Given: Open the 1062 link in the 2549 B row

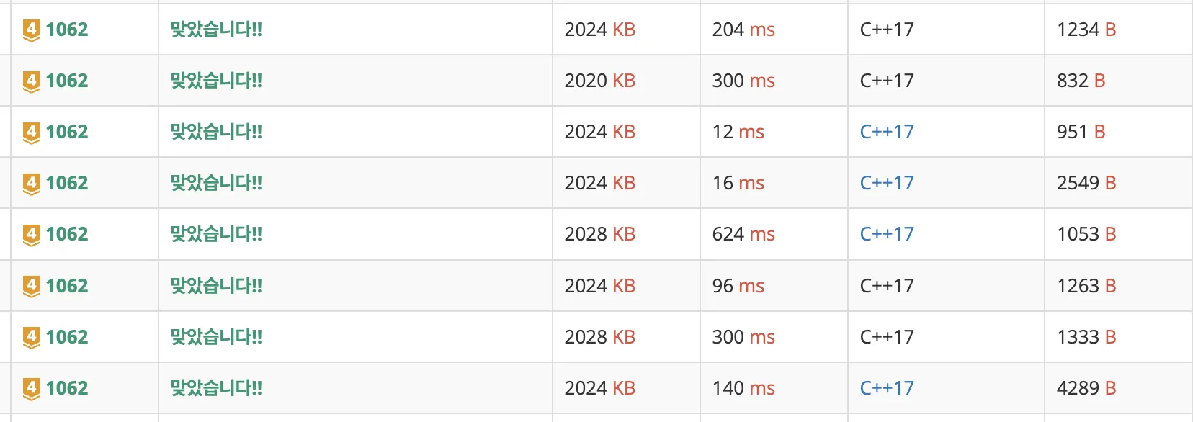Looking at the screenshot, I should 67,183.
